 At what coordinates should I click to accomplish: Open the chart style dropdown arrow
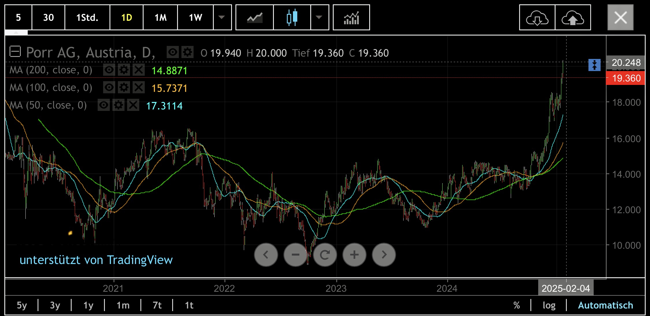(x=319, y=18)
